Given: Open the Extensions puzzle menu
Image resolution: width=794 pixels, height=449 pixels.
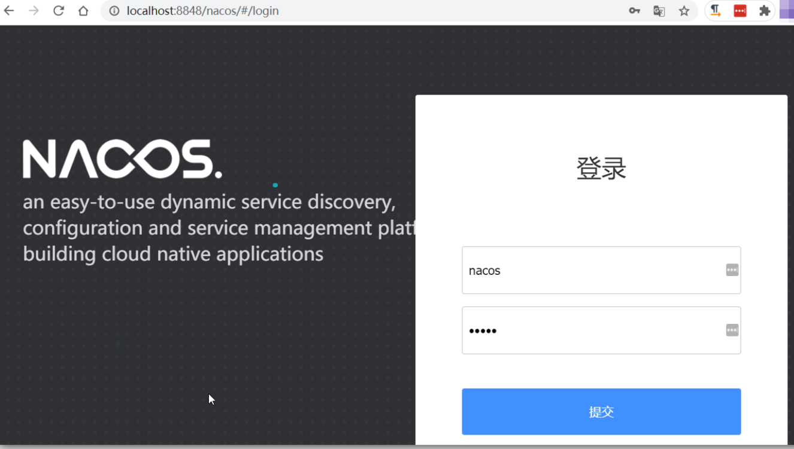Looking at the screenshot, I should pyautogui.click(x=765, y=11).
